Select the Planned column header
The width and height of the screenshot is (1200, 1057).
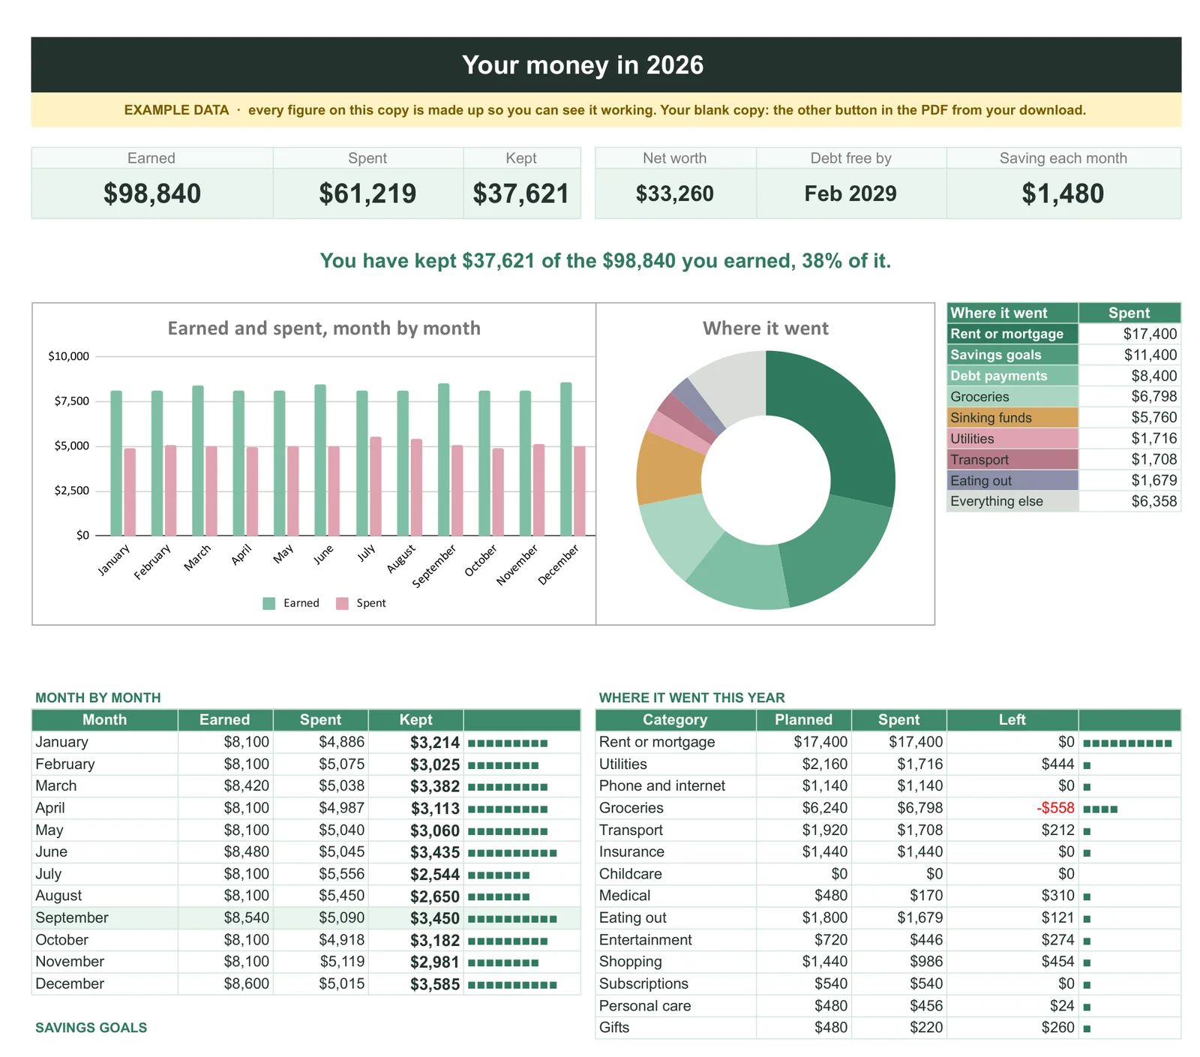pyautogui.click(x=803, y=720)
